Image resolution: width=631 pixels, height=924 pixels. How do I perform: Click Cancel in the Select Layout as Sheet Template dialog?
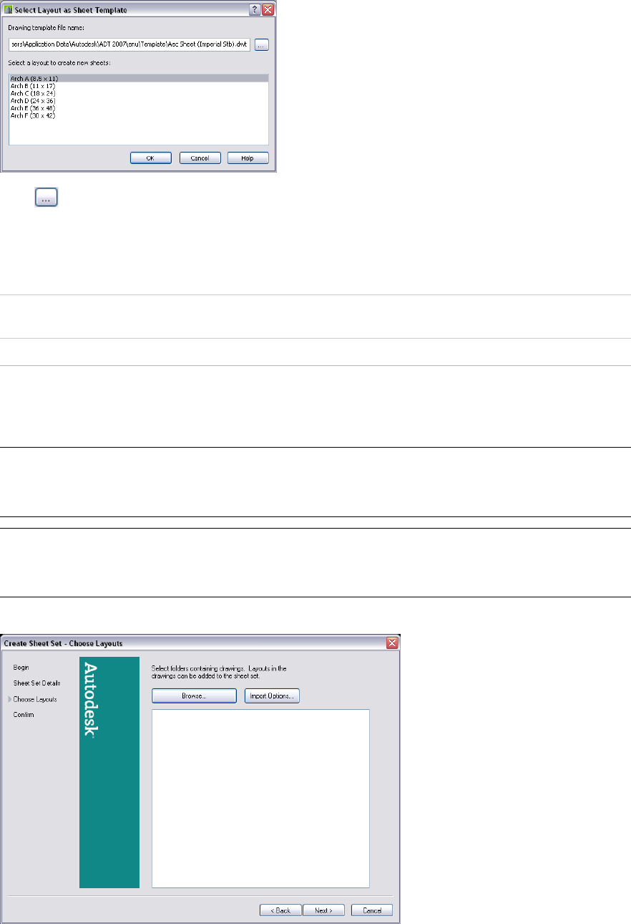[x=199, y=158]
